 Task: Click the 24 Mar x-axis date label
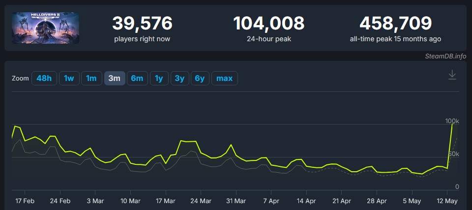click(201, 201)
